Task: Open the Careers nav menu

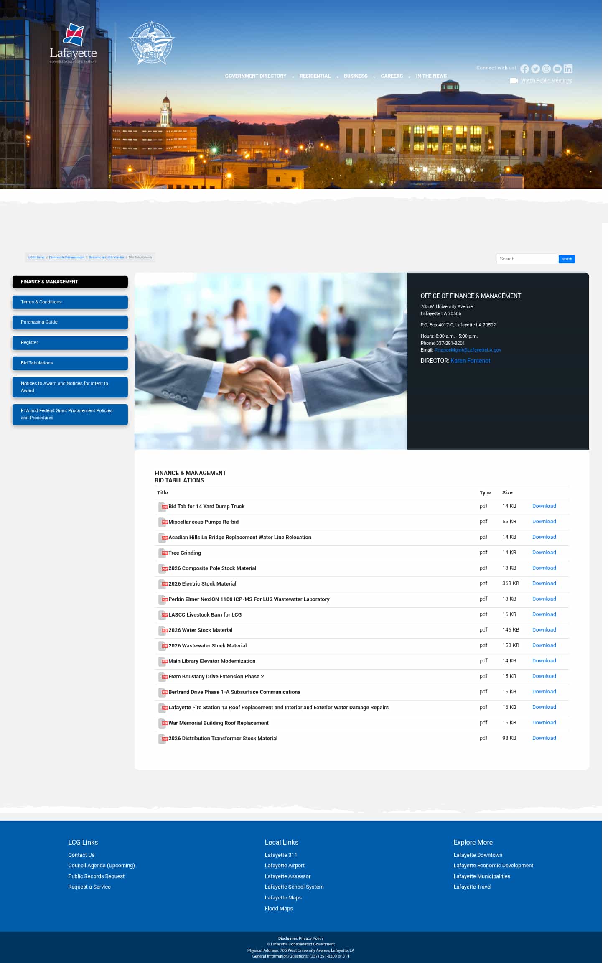Action: coord(392,76)
